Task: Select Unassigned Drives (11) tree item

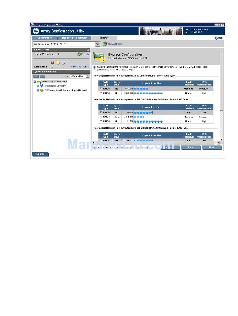Action: coord(56,86)
